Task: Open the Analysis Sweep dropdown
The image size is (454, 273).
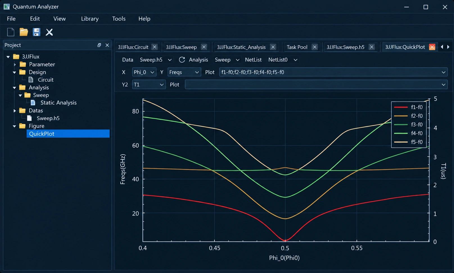Action: 227,60
